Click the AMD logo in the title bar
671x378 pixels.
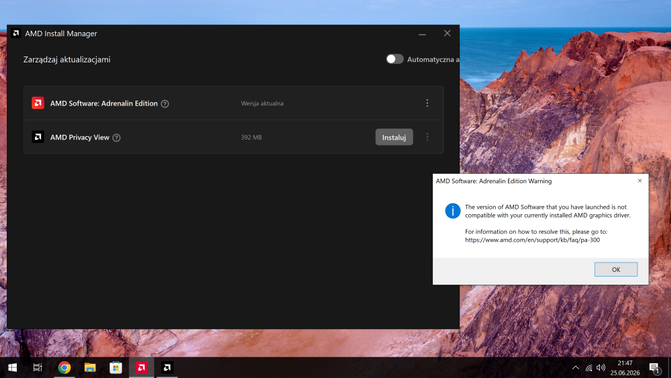16,33
